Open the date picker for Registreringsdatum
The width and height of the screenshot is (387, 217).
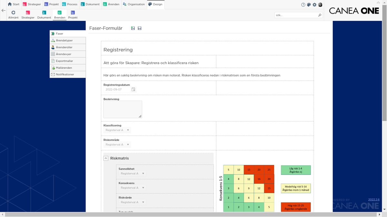tap(133, 89)
